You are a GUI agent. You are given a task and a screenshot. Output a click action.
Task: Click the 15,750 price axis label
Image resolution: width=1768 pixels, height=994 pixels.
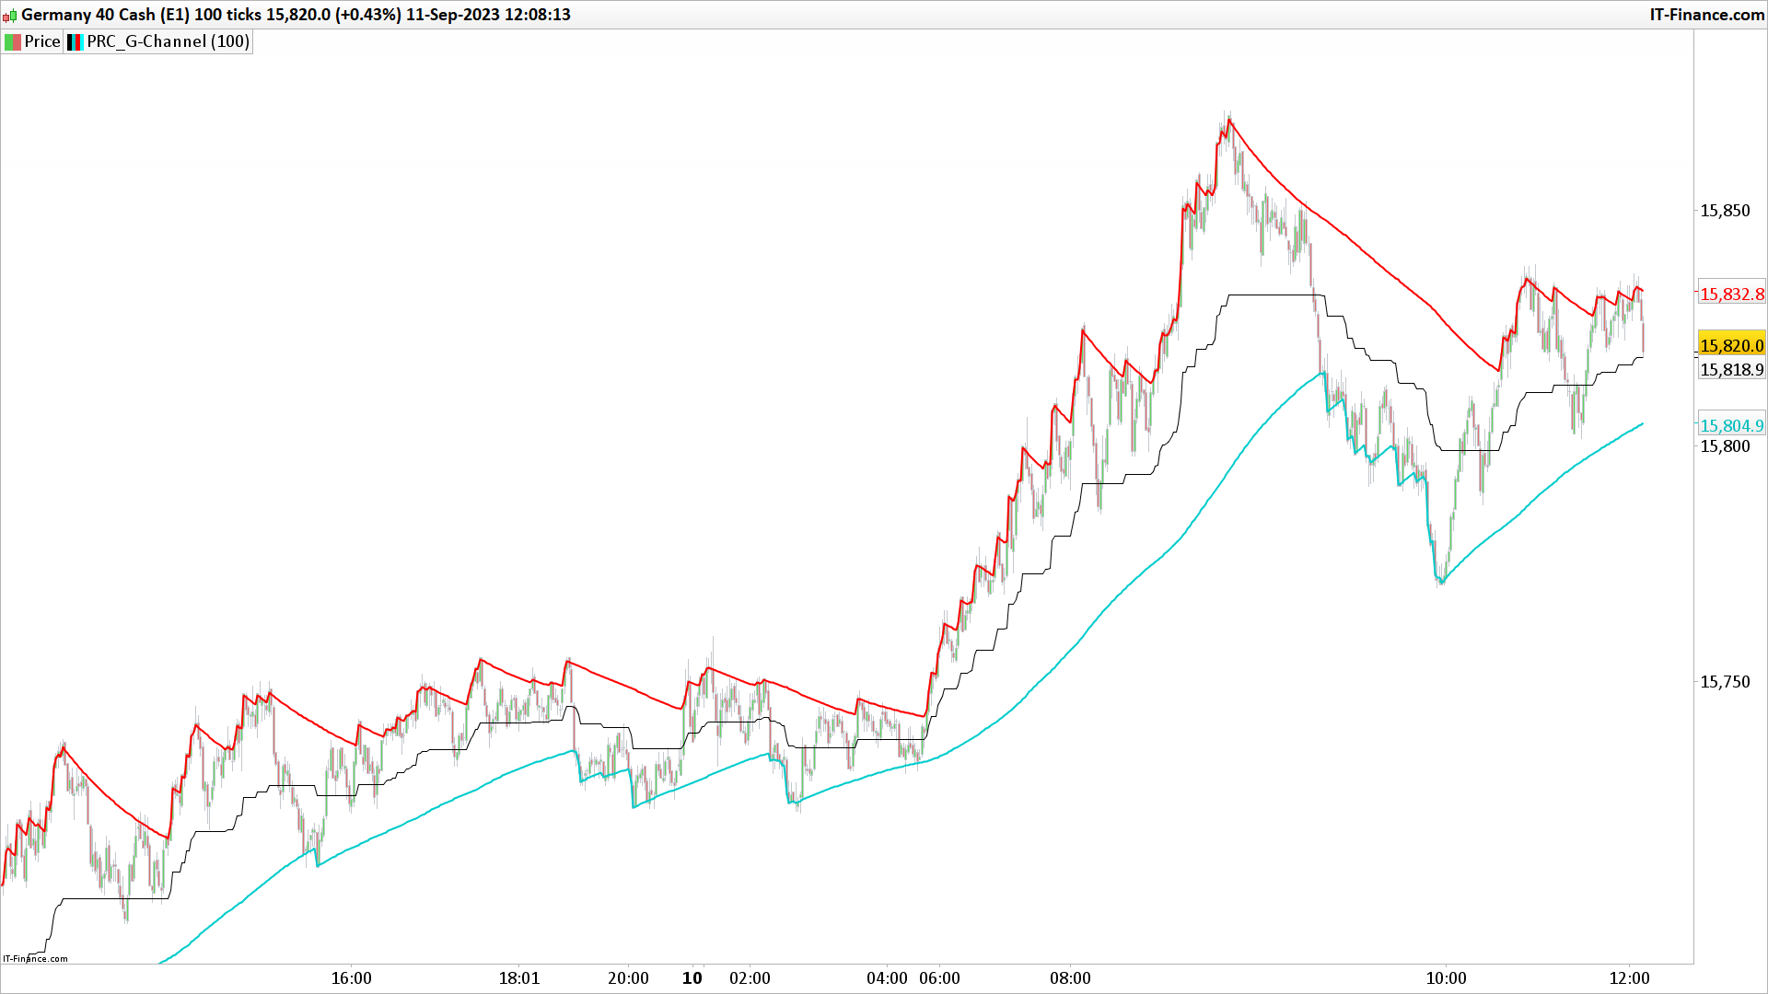pos(1725,682)
